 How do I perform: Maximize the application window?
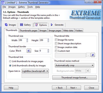(91, 2)
